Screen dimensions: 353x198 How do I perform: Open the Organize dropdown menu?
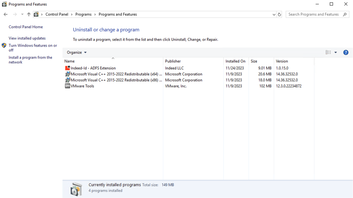77,53
